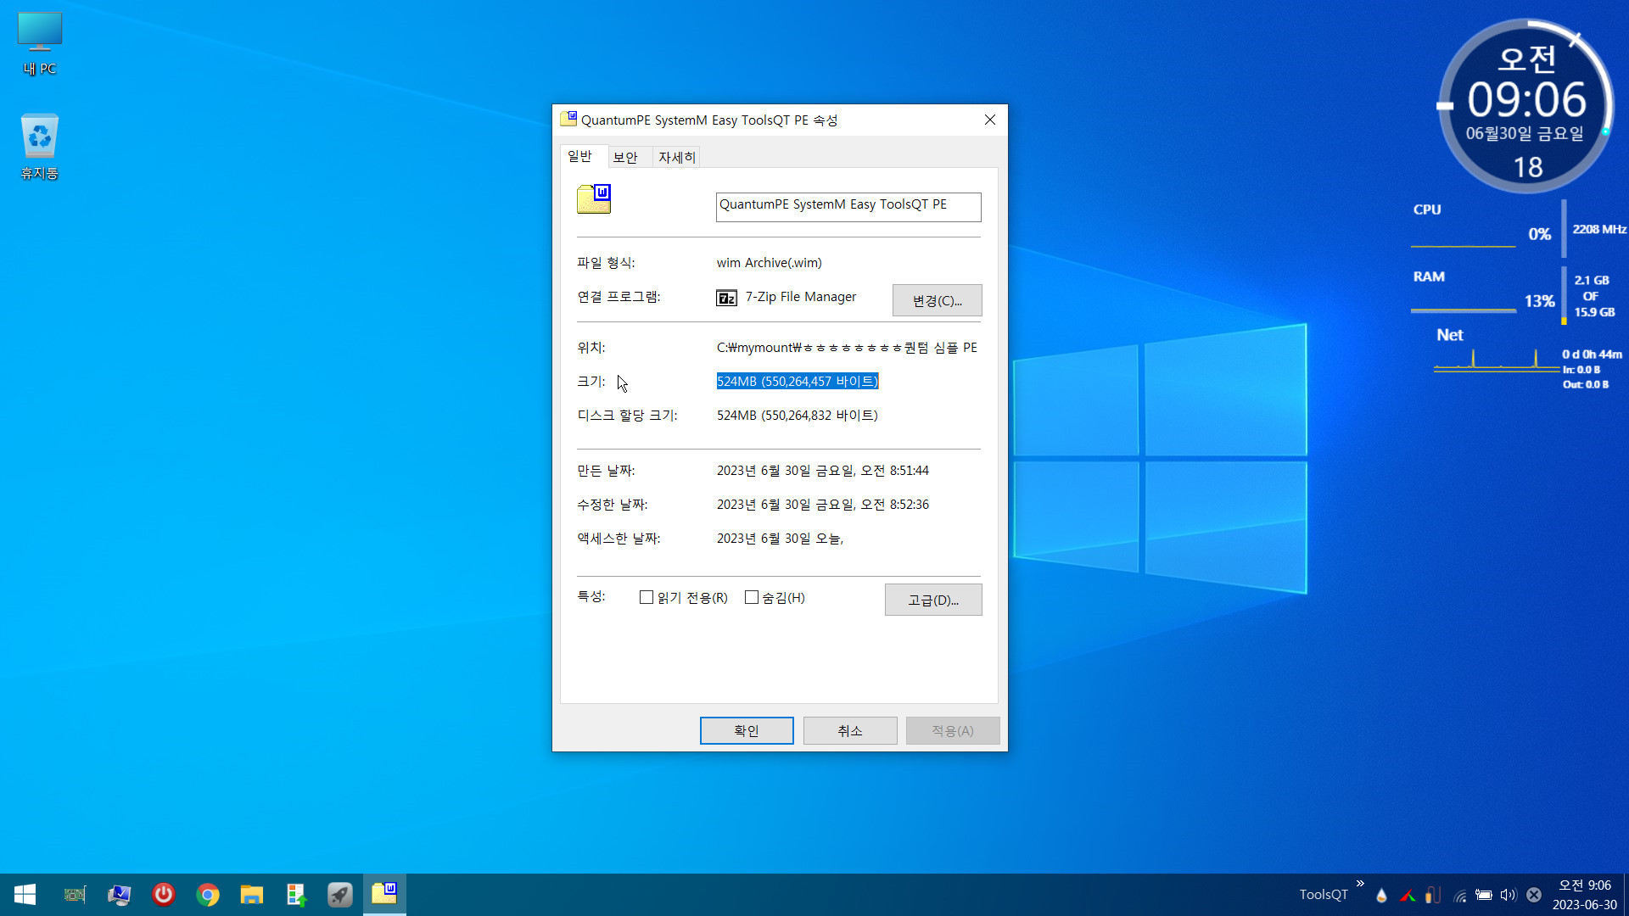
Task: Open the rocket launcher taskbar icon
Action: [340, 895]
